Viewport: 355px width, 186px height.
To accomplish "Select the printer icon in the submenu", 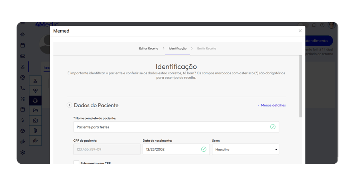I will click(x=35, y=101).
